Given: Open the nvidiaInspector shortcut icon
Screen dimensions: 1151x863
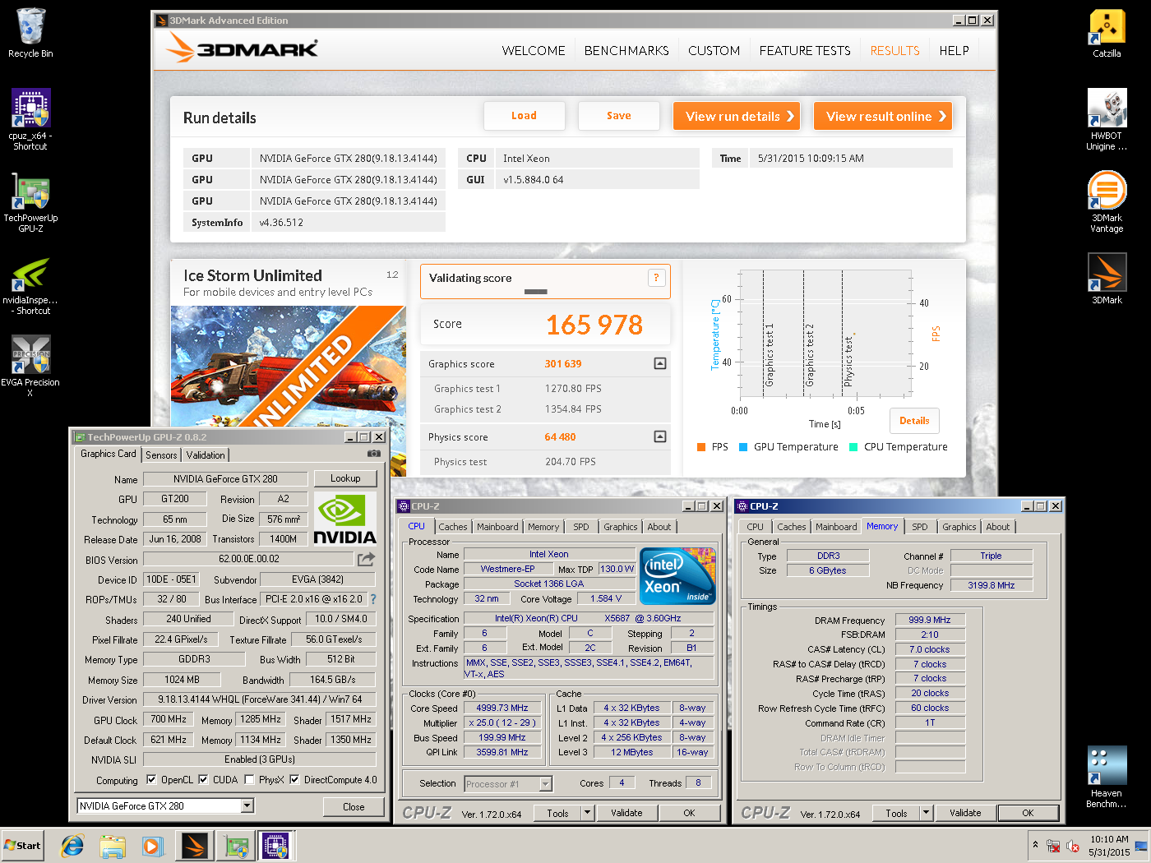Looking at the screenshot, I should coord(30,284).
